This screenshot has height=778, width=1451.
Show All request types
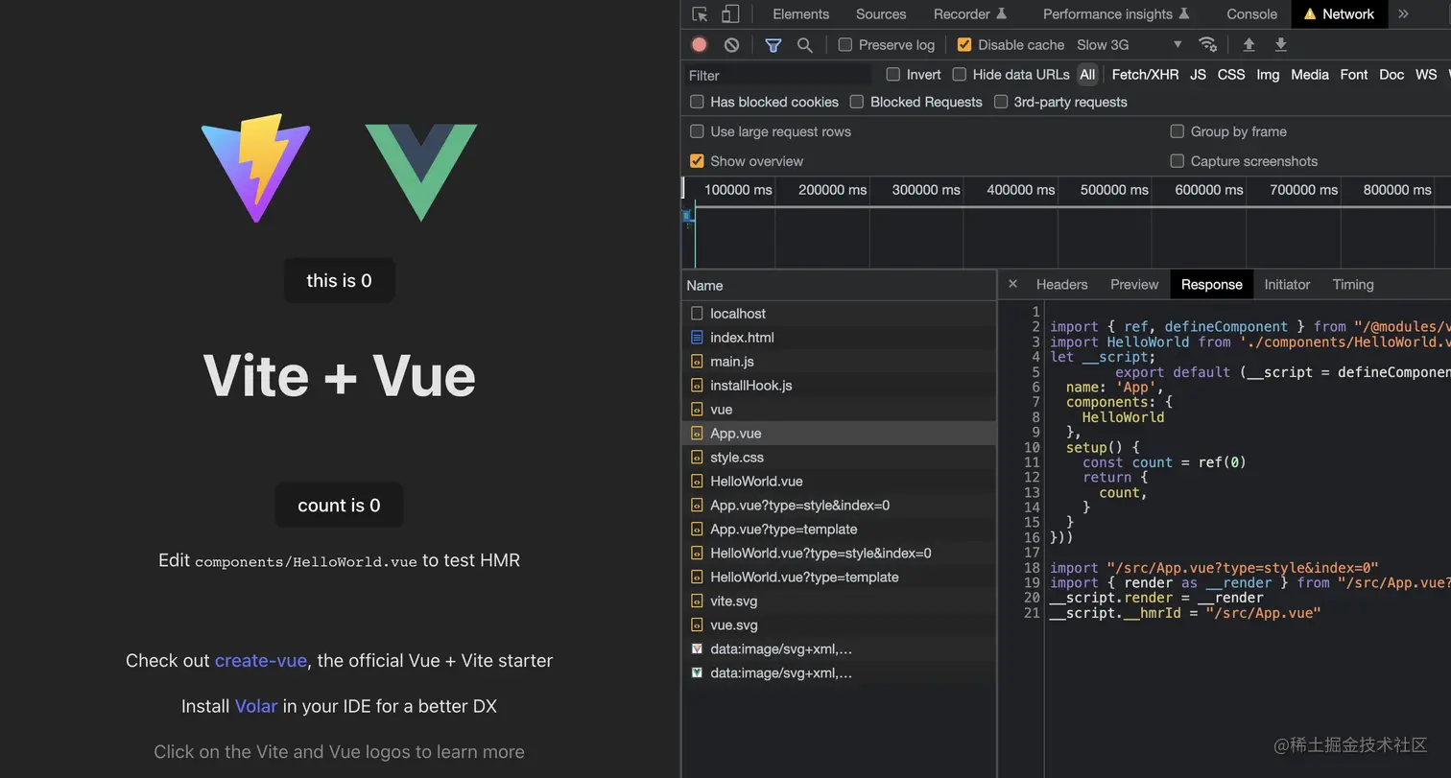[1087, 75]
